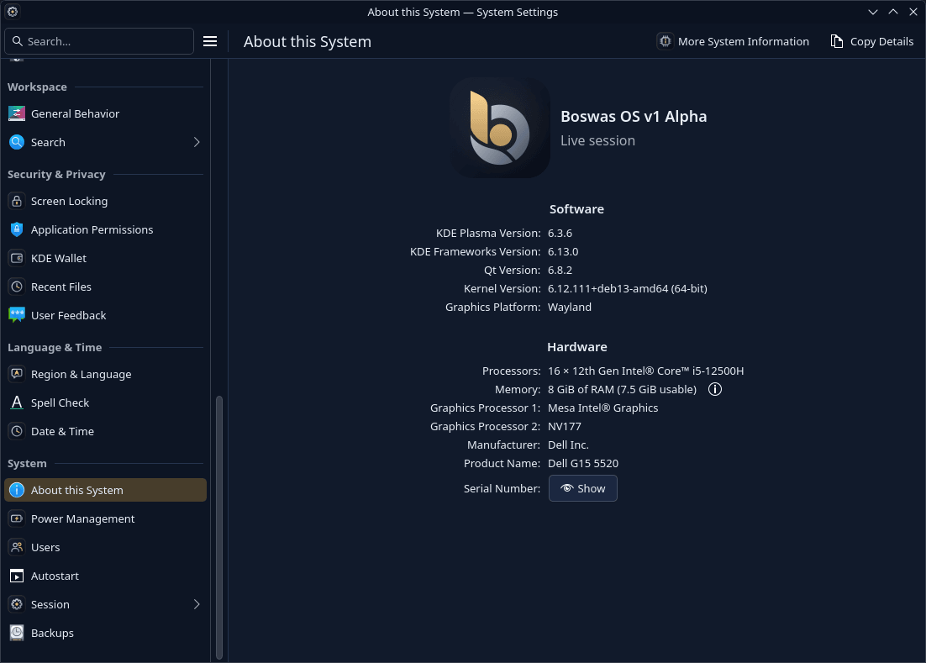Screen dimensions: 926x663
Task: Click the Dell G15 5520 product name
Action: pyautogui.click(x=583, y=464)
